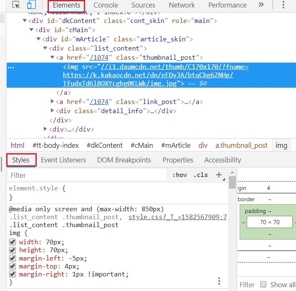
Task: Open the Network tab
Action: [182, 5]
